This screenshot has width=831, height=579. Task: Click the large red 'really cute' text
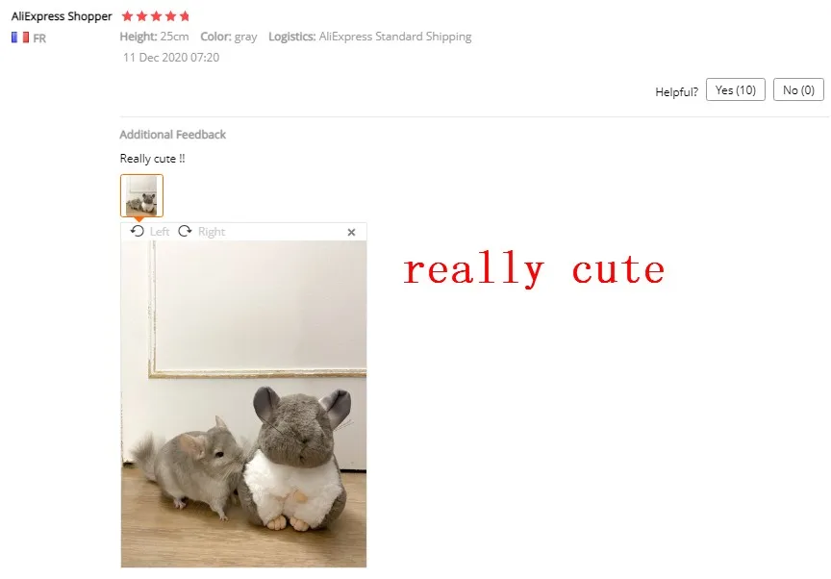pyautogui.click(x=534, y=269)
